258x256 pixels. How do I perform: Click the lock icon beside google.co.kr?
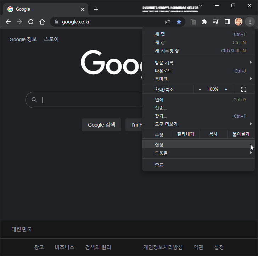[56, 22]
